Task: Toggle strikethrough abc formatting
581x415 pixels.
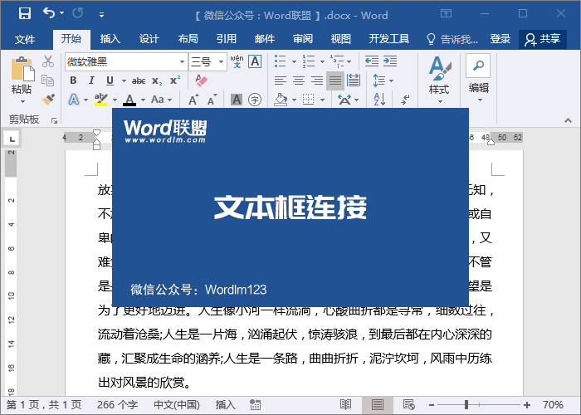Action: click(x=139, y=81)
